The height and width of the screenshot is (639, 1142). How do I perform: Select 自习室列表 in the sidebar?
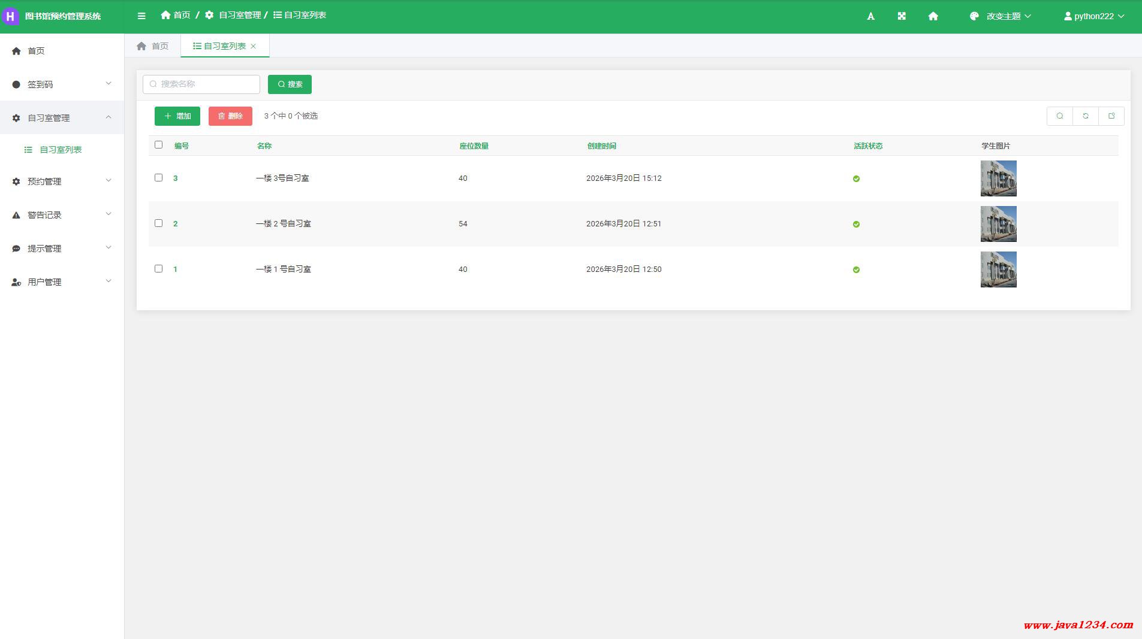coord(61,150)
